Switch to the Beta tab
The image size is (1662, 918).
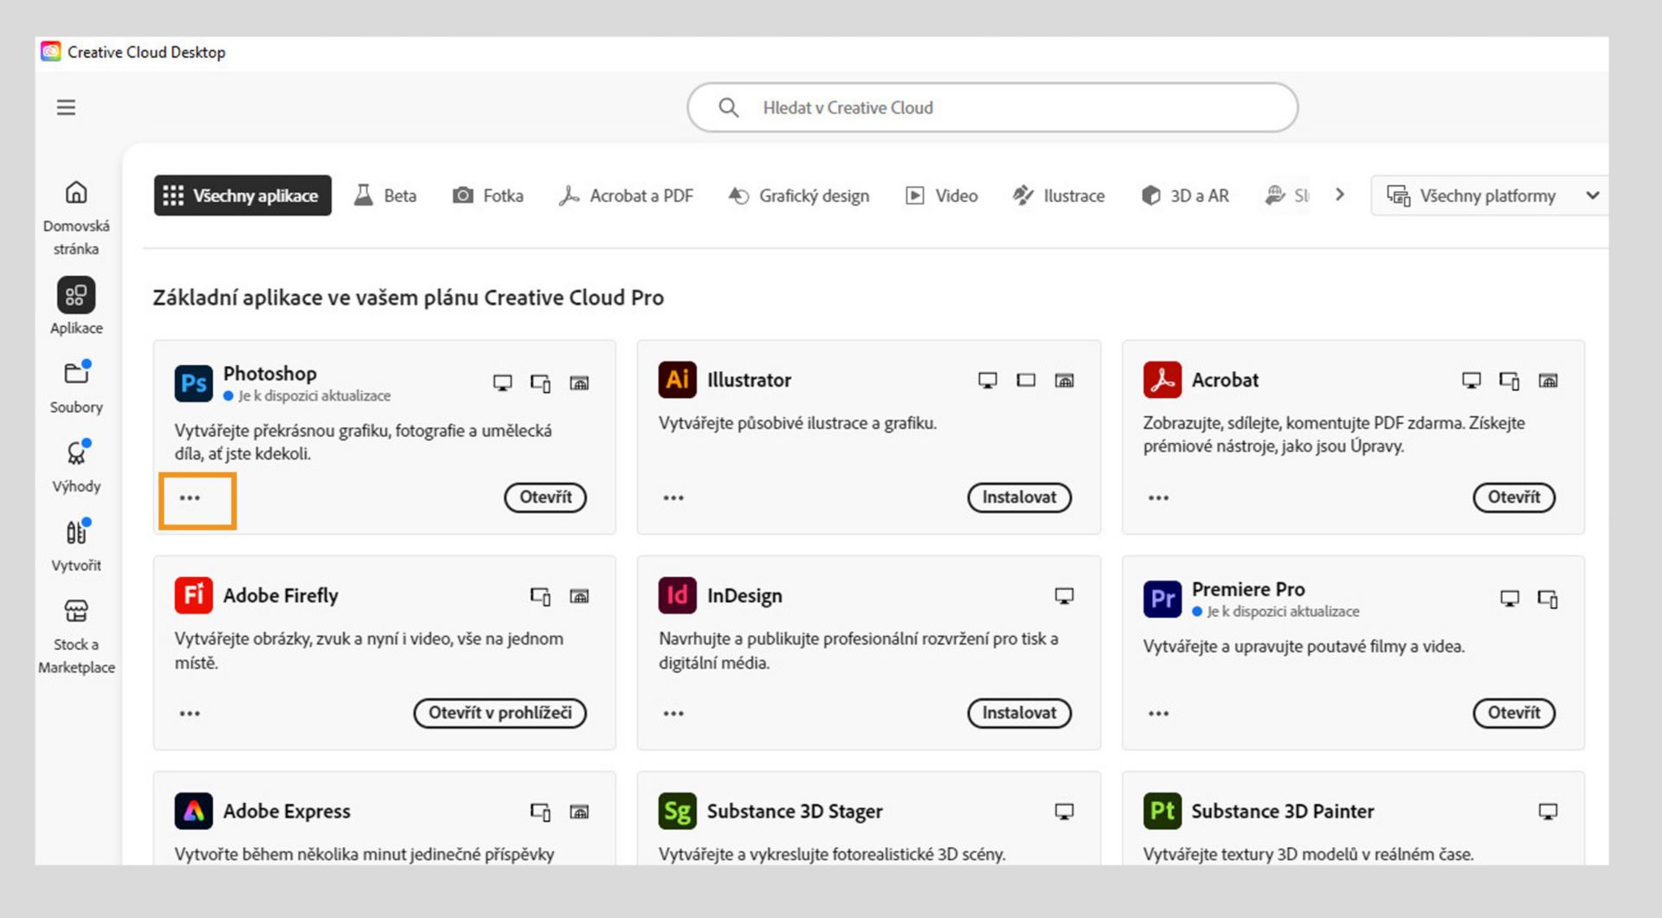tap(385, 196)
